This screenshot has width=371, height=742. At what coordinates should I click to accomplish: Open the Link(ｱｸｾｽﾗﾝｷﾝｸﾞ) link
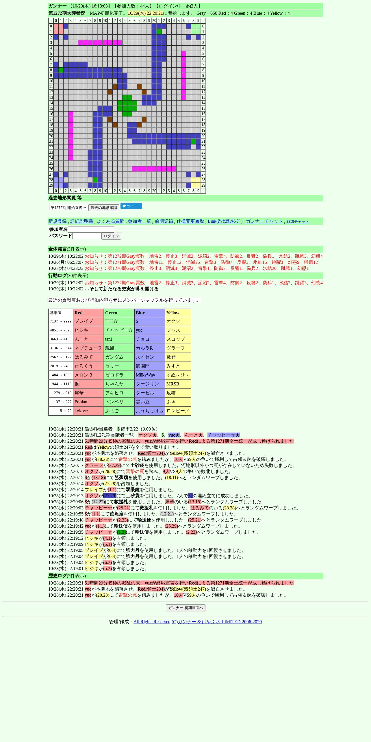point(225,221)
